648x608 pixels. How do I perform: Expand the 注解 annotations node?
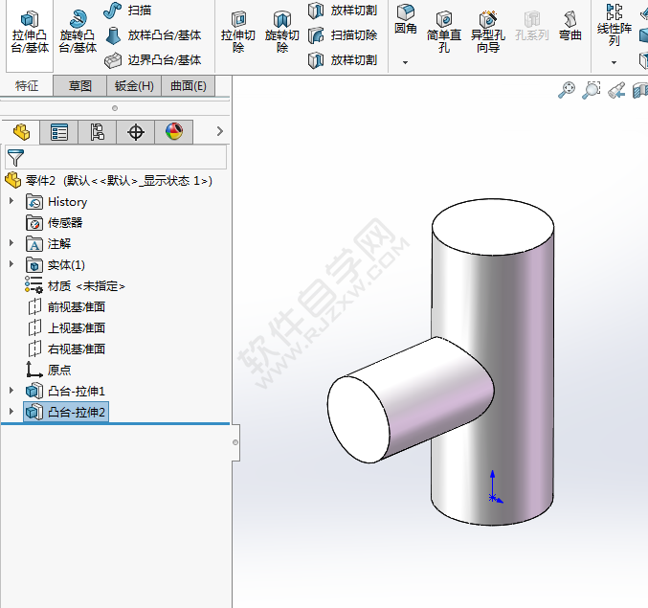coord(11,243)
